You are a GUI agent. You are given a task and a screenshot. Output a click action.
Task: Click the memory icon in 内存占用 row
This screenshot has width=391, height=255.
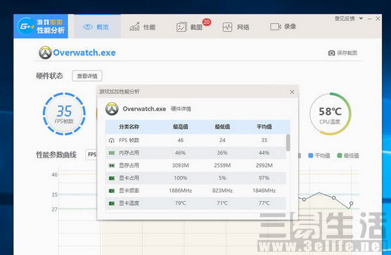111,153
